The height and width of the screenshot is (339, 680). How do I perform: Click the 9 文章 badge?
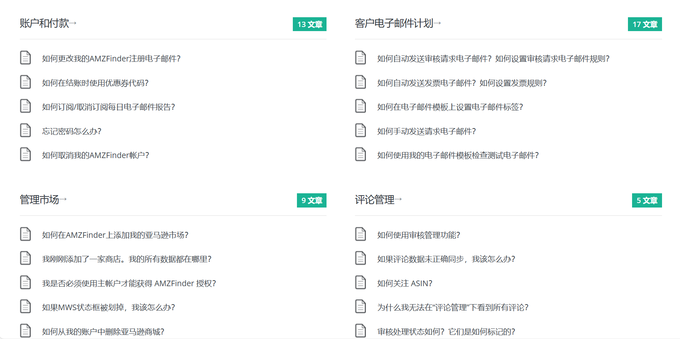tap(312, 200)
